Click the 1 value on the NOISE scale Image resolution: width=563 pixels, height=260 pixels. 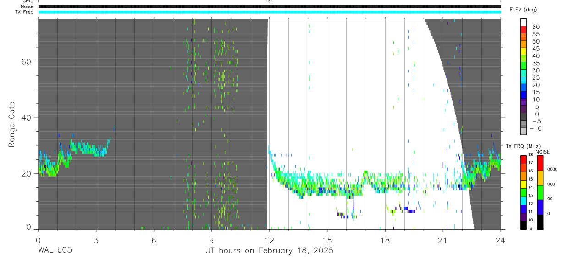[546, 228]
